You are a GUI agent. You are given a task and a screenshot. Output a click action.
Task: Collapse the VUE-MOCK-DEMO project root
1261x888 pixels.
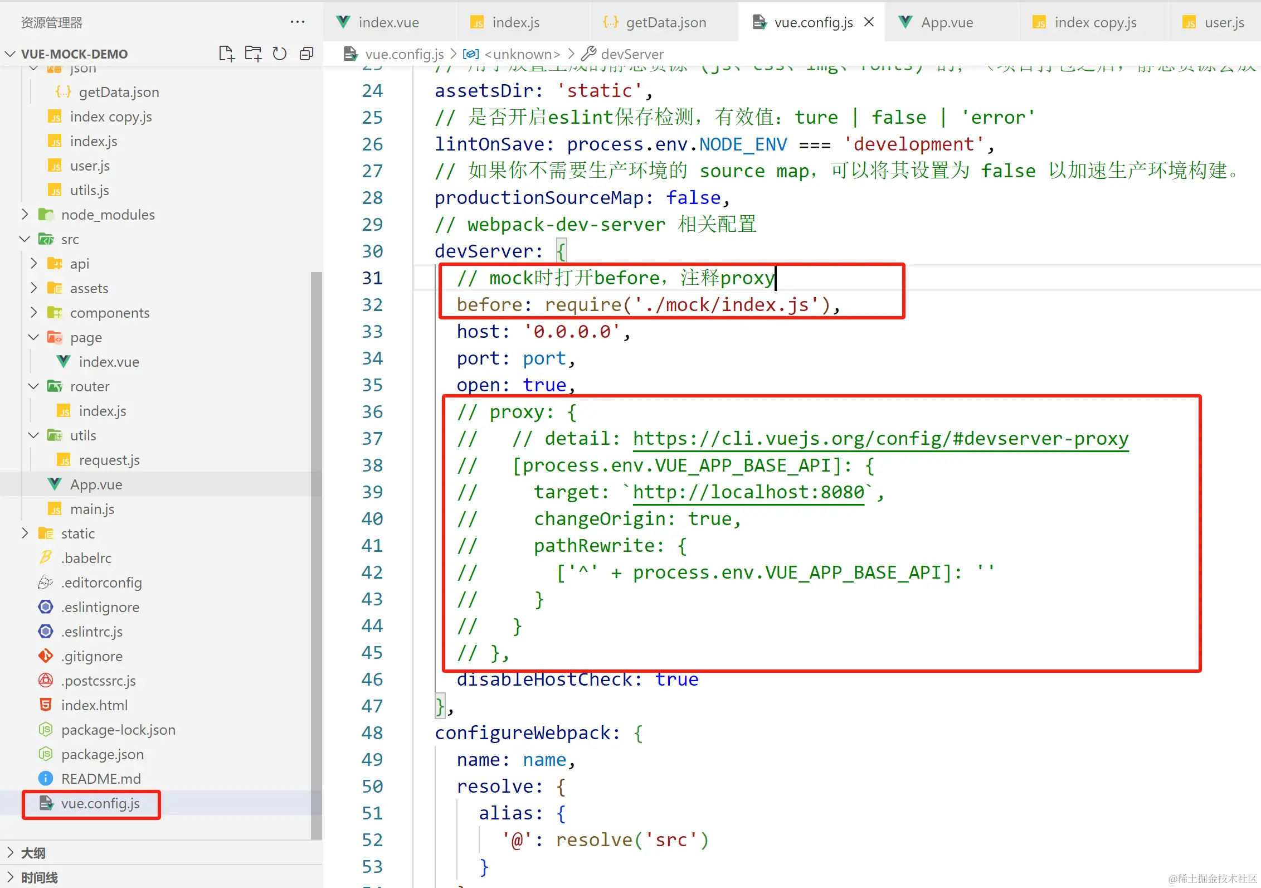[10, 54]
